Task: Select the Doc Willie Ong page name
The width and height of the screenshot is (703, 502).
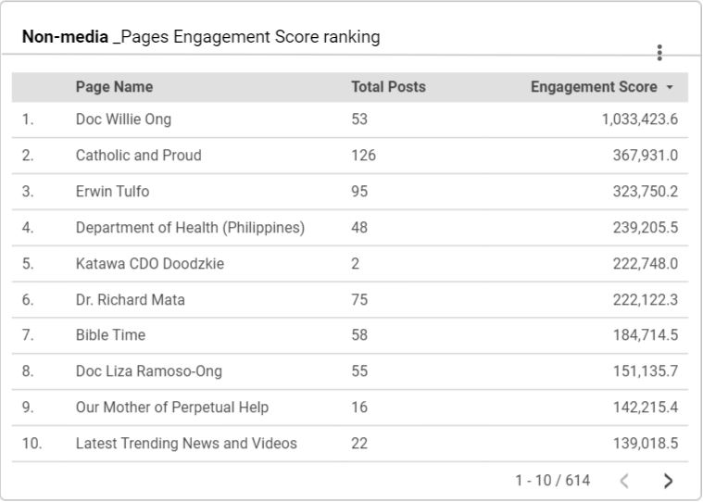Action: pyautogui.click(x=123, y=119)
